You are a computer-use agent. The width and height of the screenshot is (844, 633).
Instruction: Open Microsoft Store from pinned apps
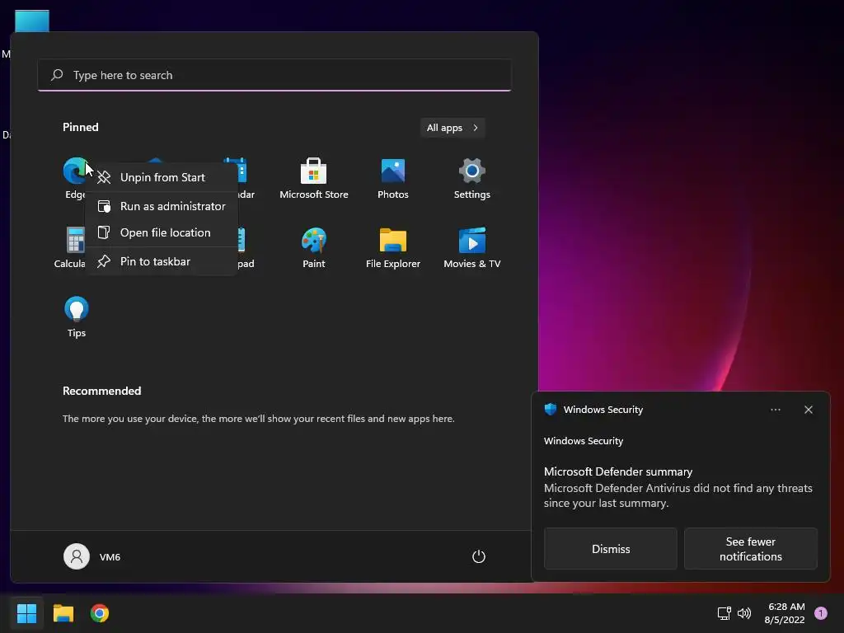pos(313,179)
